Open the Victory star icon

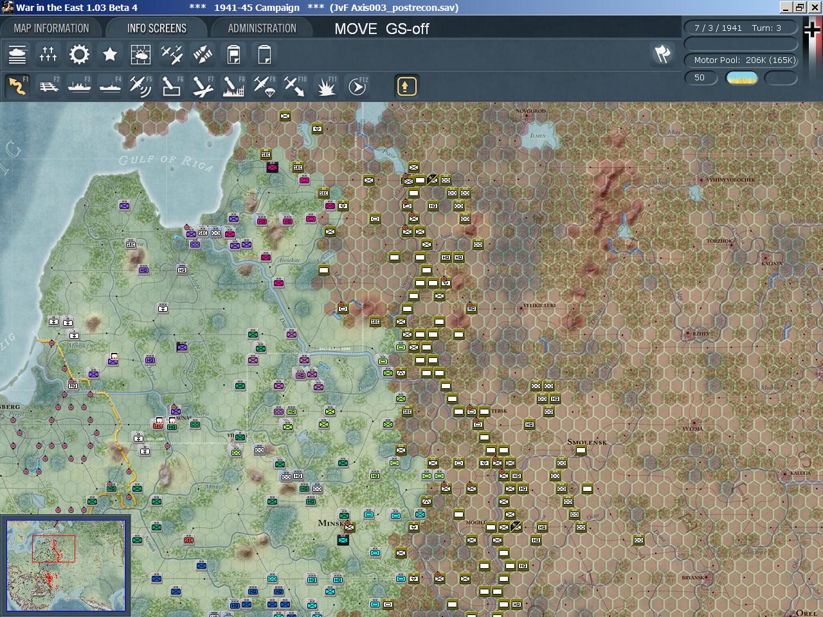click(110, 55)
